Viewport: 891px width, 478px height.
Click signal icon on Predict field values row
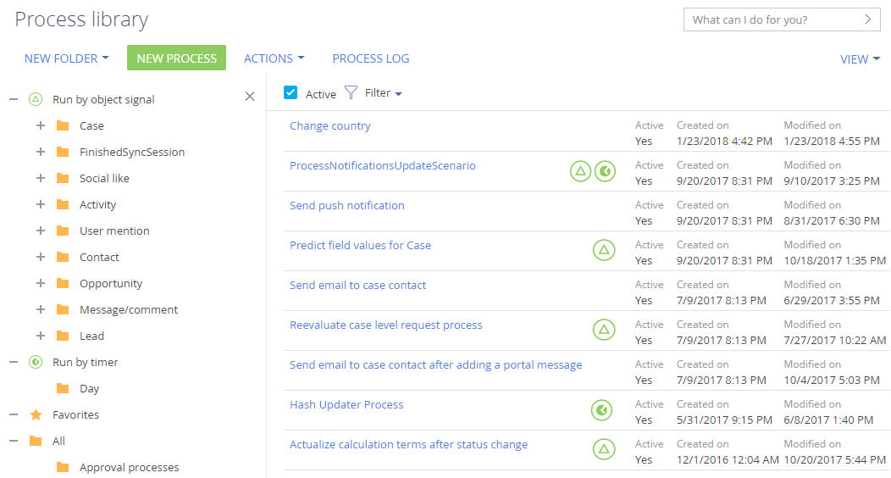tap(604, 250)
